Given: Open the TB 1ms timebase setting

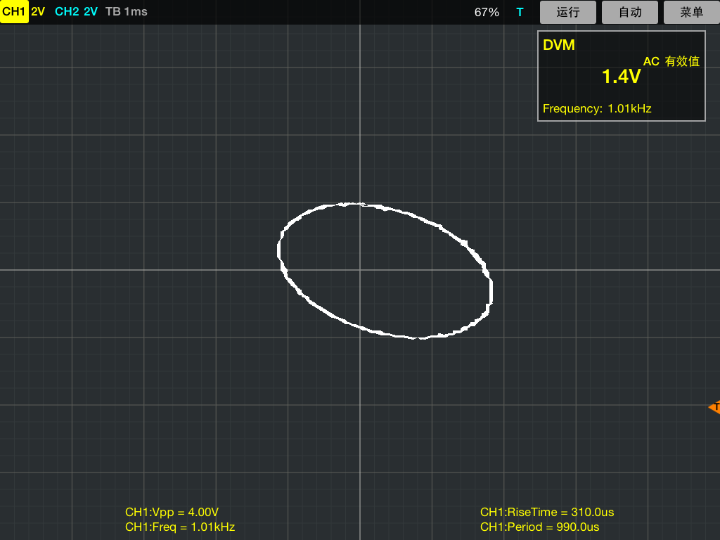Looking at the screenshot, I should click(x=127, y=12).
